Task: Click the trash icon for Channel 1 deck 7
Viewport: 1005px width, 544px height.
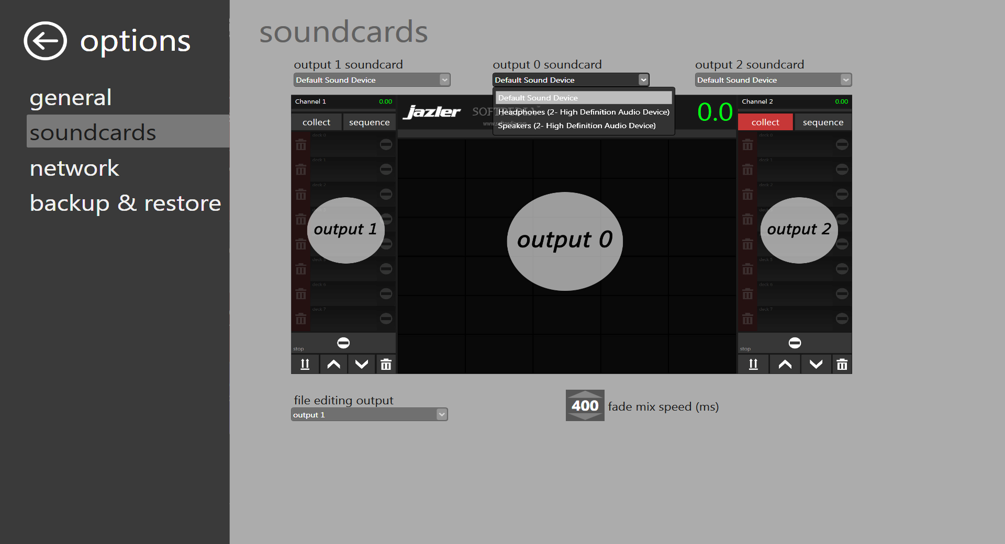Action: point(301,319)
